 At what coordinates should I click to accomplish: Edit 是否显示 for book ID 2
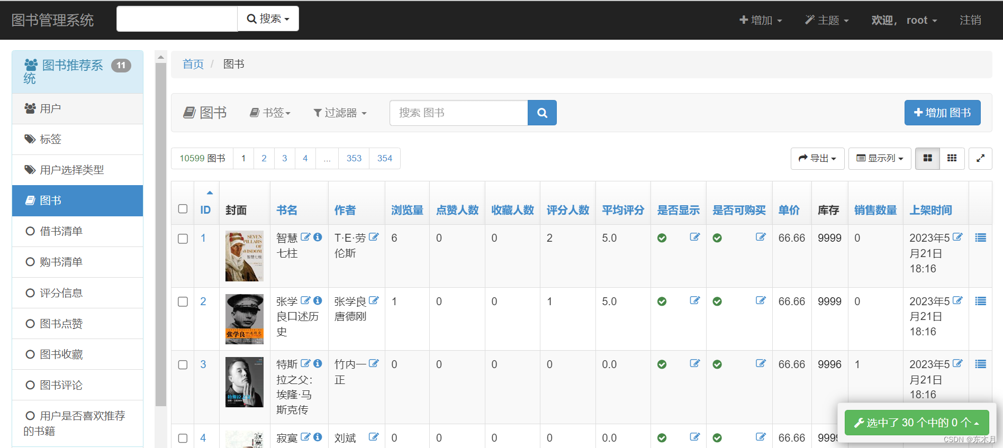coord(695,300)
